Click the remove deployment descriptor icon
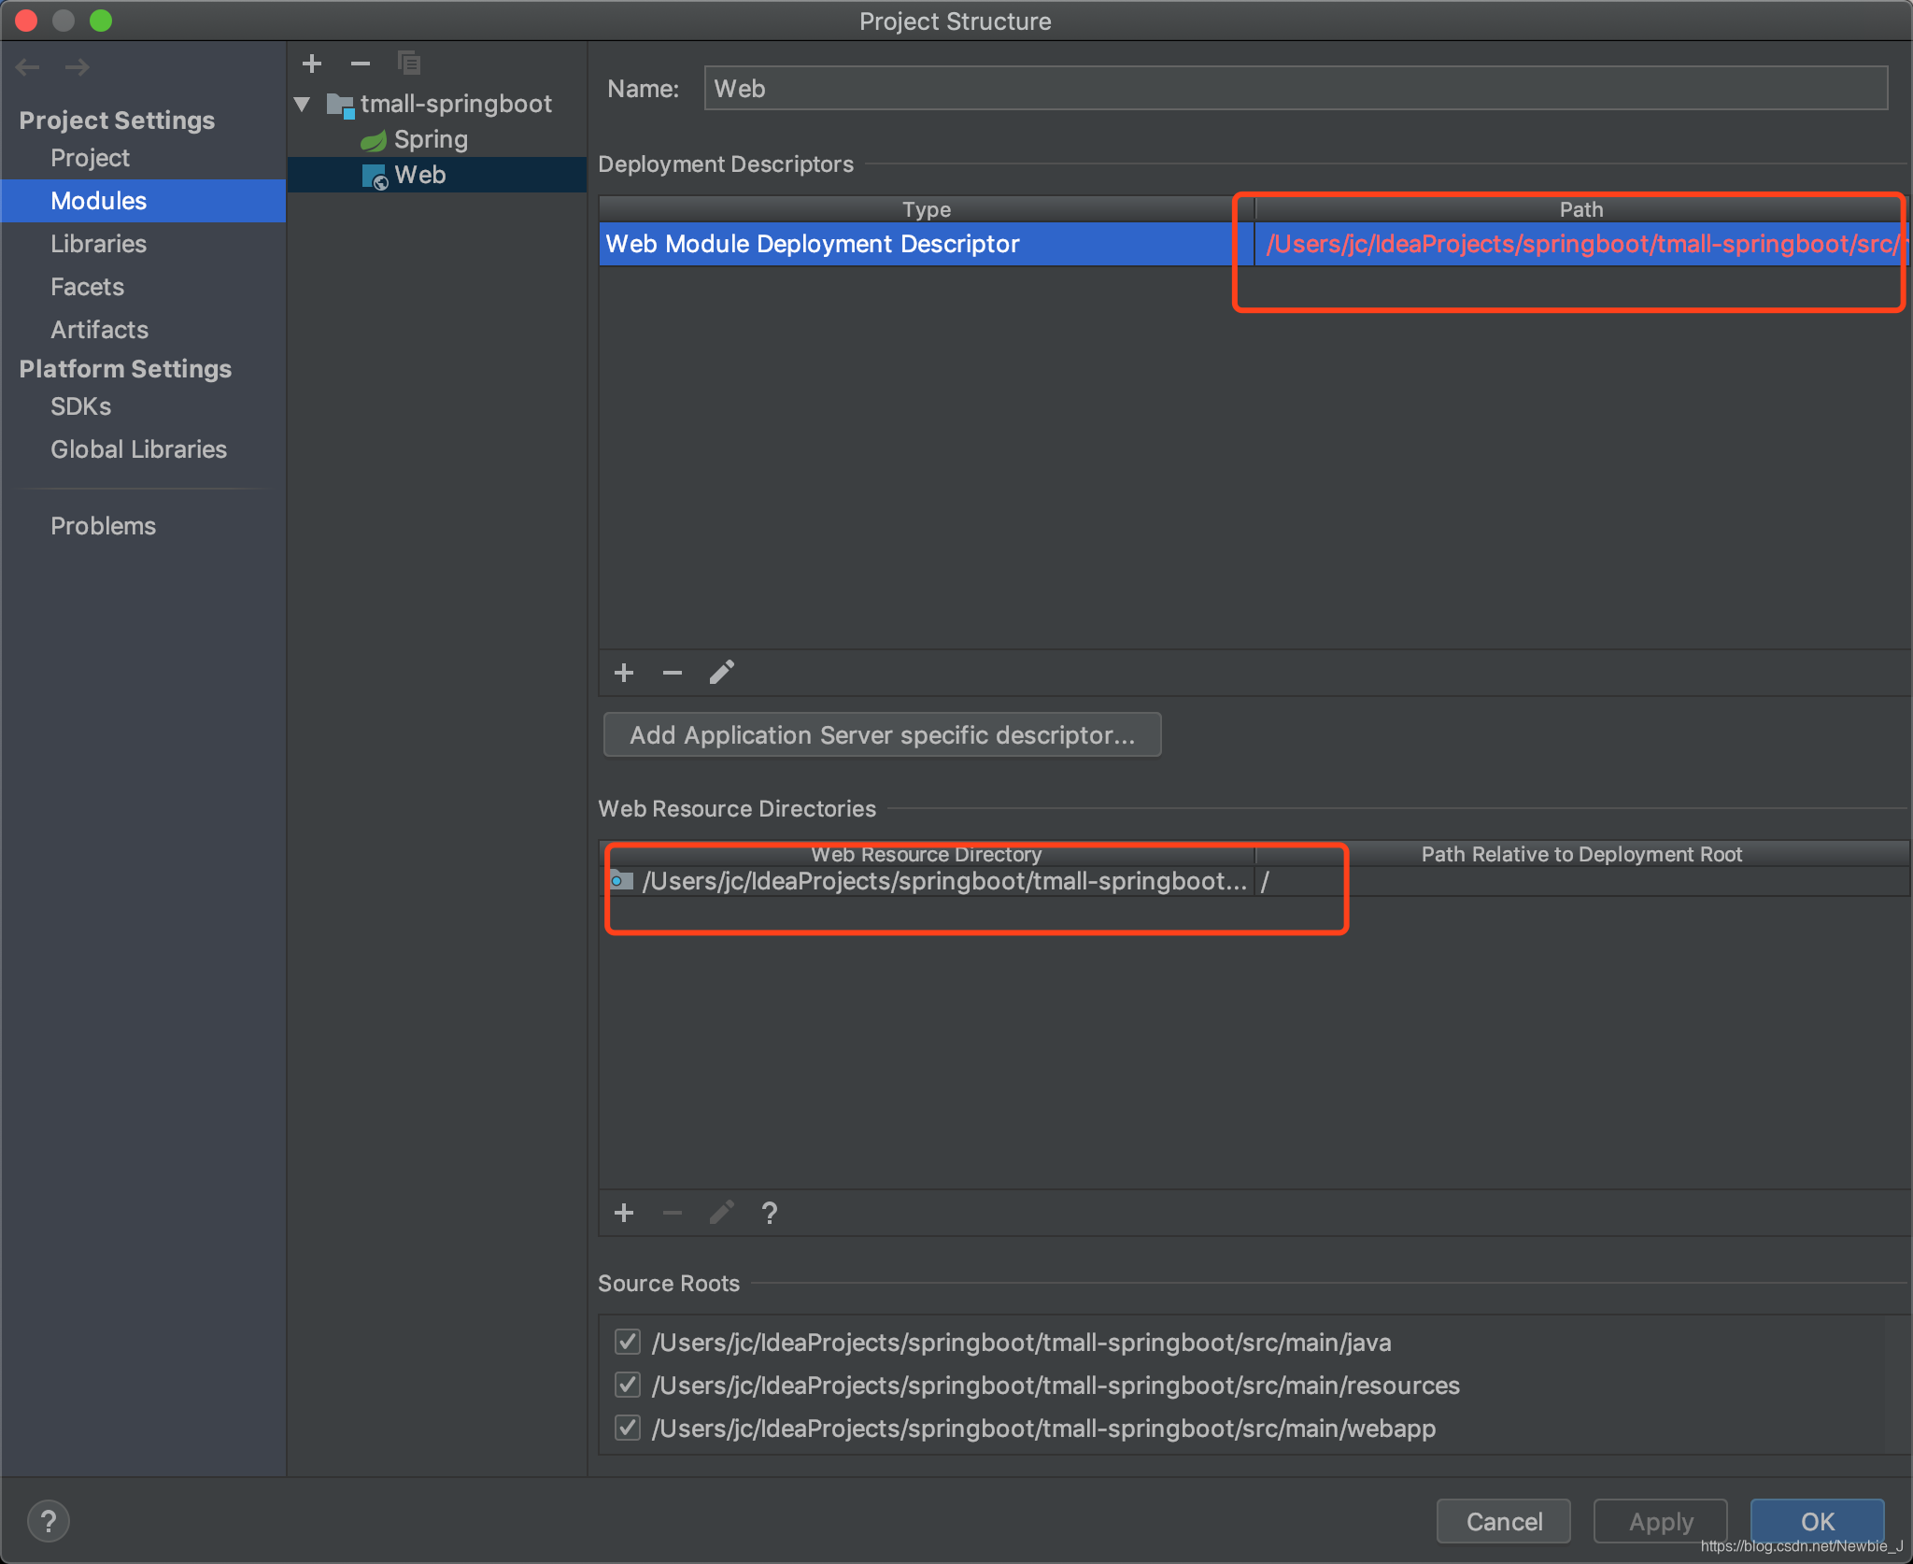 (669, 673)
